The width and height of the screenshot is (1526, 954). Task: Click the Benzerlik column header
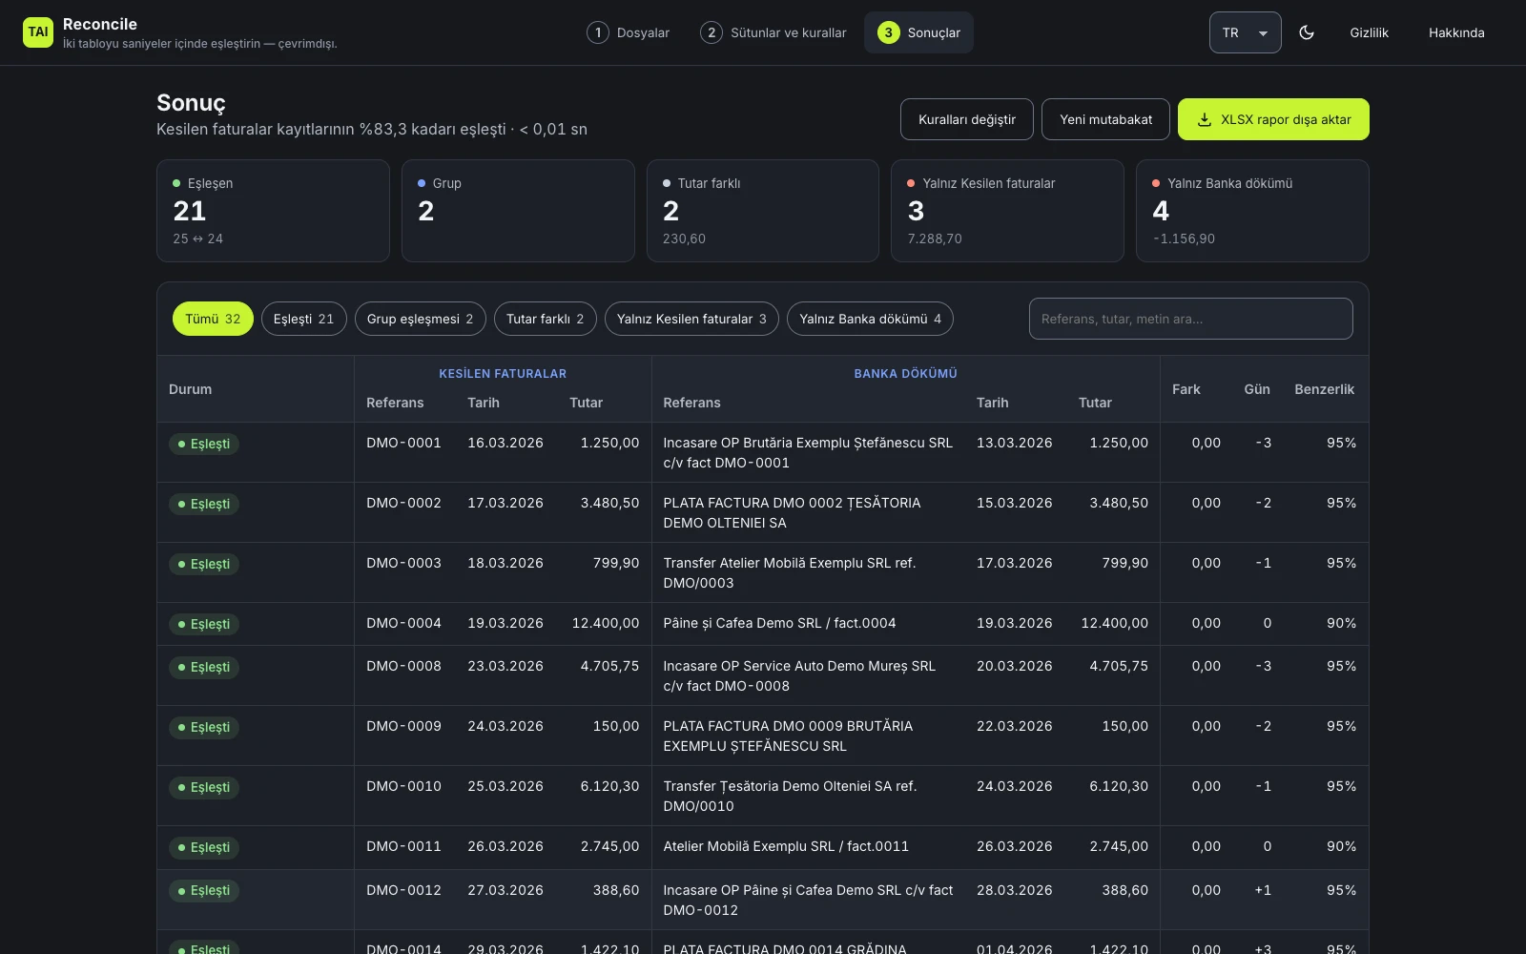pyautogui.click(x=1325, y=389)
